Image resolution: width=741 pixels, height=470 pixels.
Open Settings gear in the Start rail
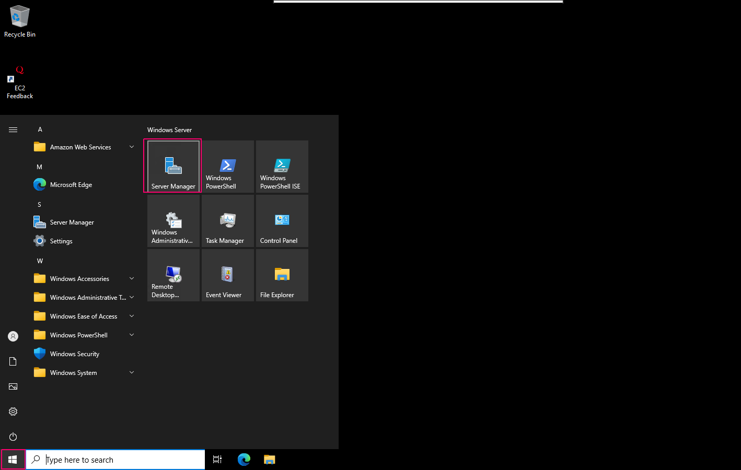[13, 412]
